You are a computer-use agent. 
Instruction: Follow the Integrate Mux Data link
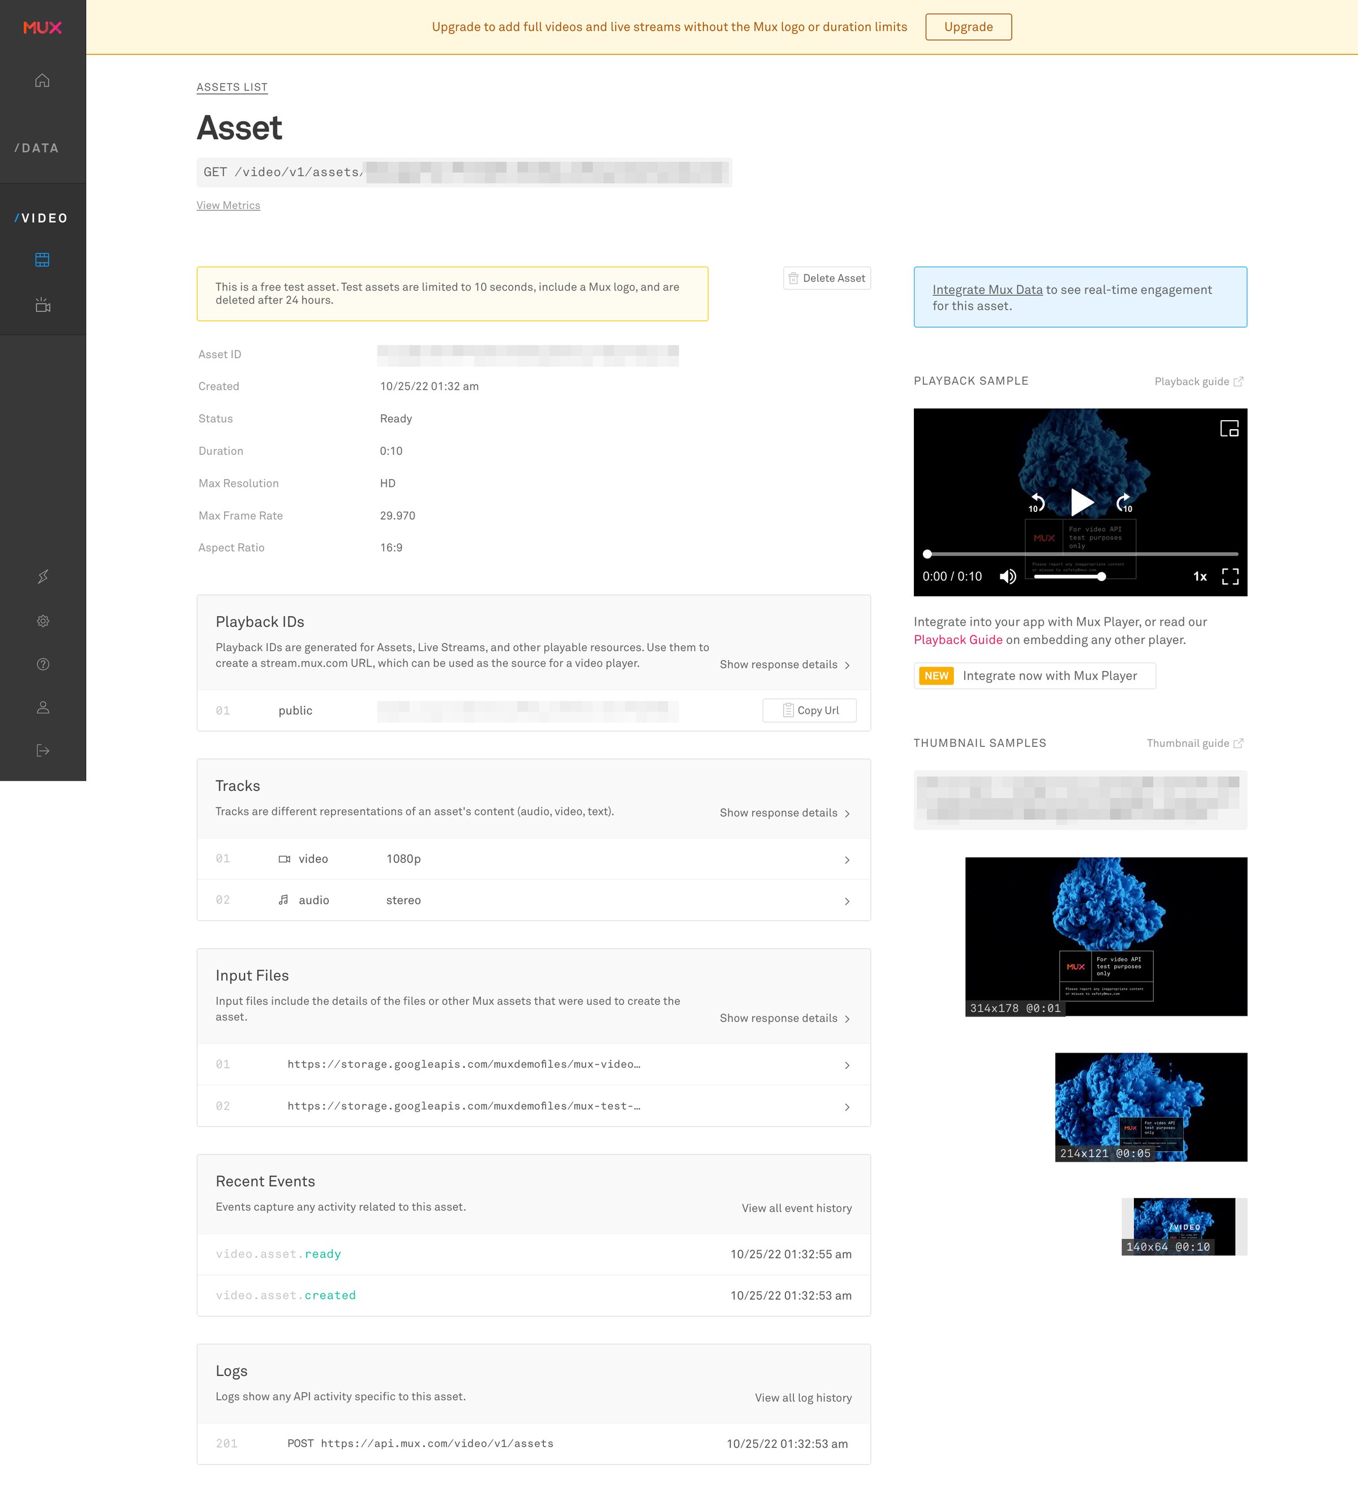[x=987, y=290]
